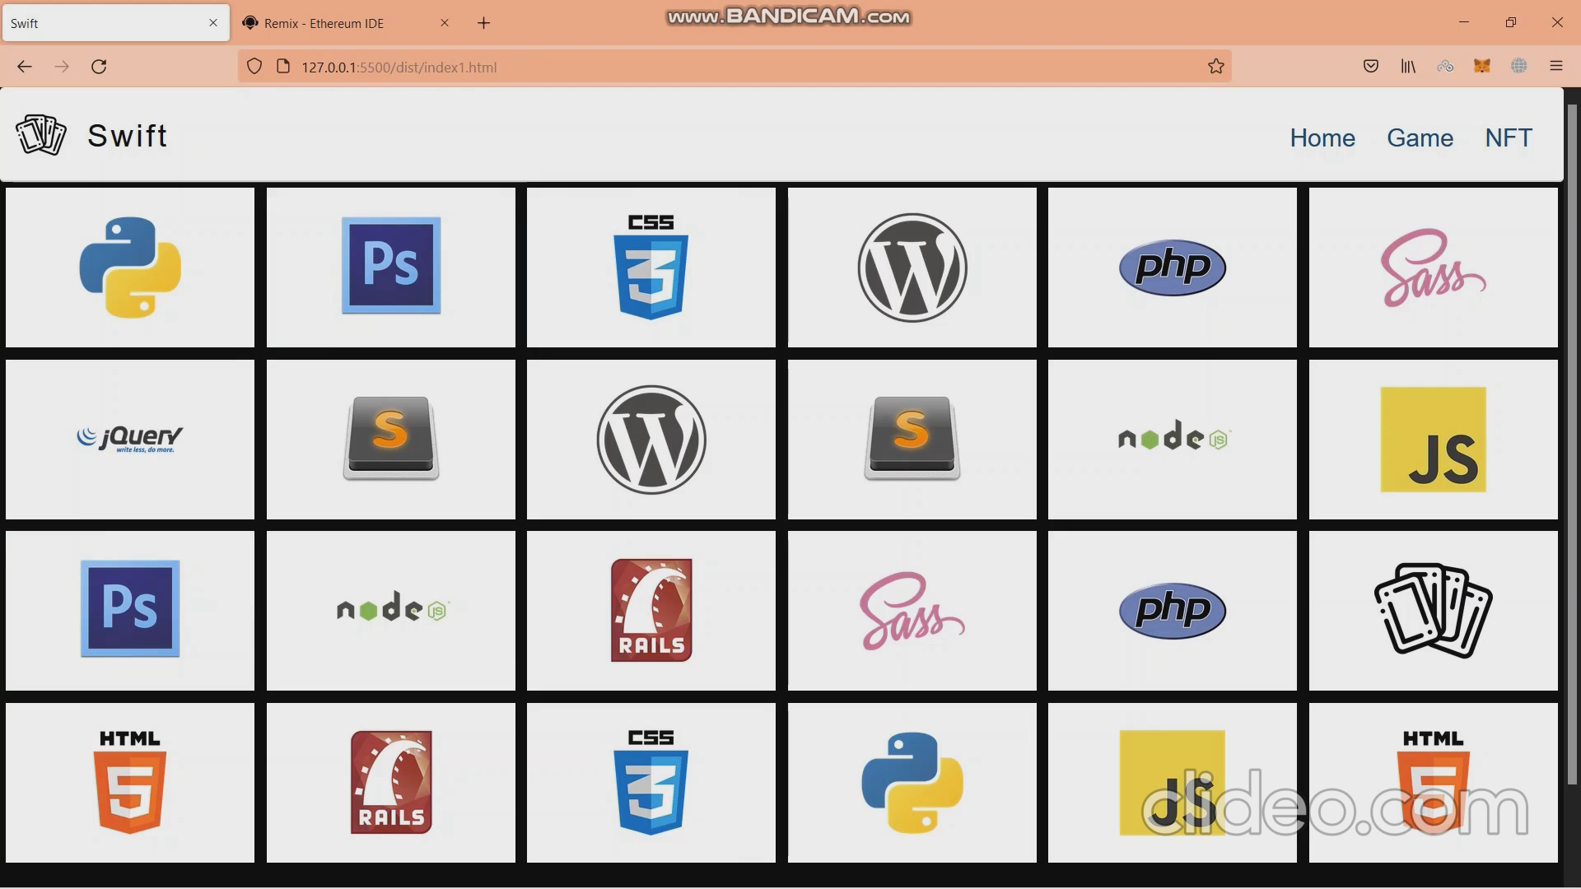1581x889 pixels.
Task: Go back to the previous page
Action: (x=25, y=67)
